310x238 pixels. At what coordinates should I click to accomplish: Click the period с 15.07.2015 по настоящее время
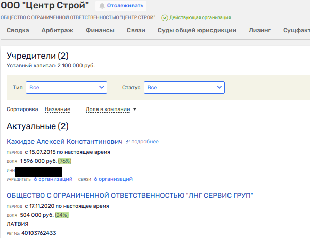coord(68,152)
